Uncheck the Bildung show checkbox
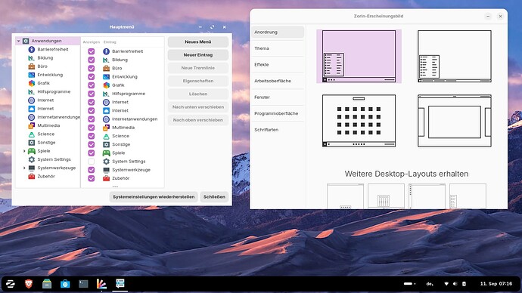 tap(92, 60)
